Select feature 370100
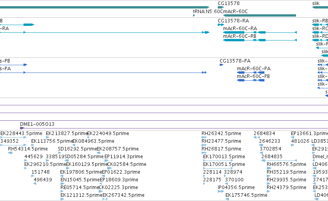The width and height of the screenshot is (328, 201). tap(234, 180)
